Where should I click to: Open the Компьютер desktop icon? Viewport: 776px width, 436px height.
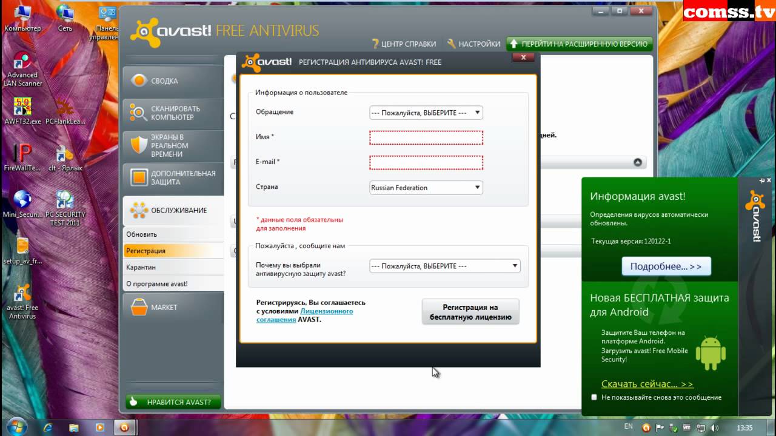coord(22,18)
